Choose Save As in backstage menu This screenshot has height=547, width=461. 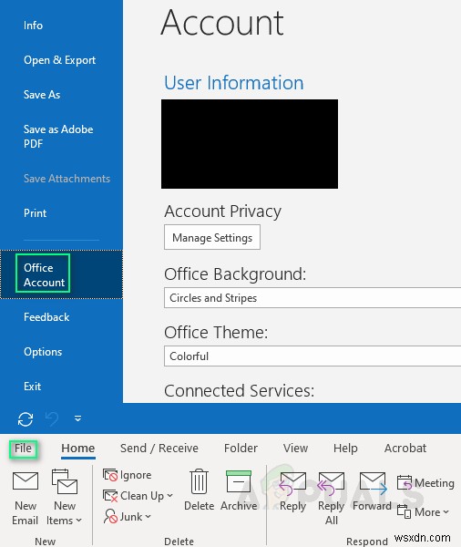pyautogui.click(x=42, y=95)
